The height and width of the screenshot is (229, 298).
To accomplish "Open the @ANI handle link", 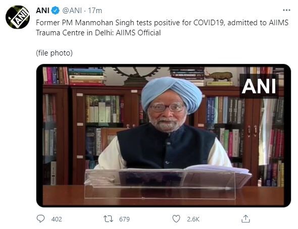I will pyautogui.click(x=72, y=11).
